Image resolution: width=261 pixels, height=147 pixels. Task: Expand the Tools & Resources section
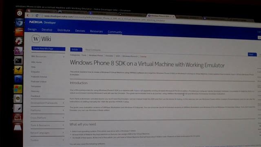(47, 125)
